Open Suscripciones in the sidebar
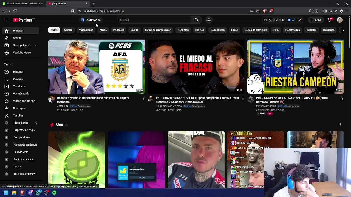This screenshot has height=197, width=351. point(21,45)
